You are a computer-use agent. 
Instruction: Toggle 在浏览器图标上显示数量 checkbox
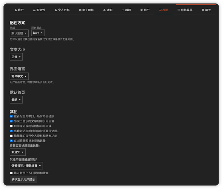click(11, 141)
